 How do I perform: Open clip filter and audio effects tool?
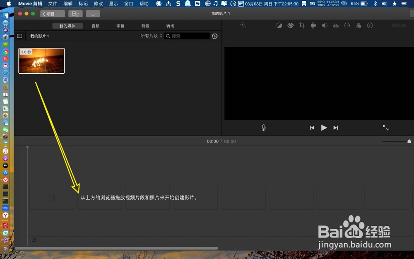tap(359, 25)
